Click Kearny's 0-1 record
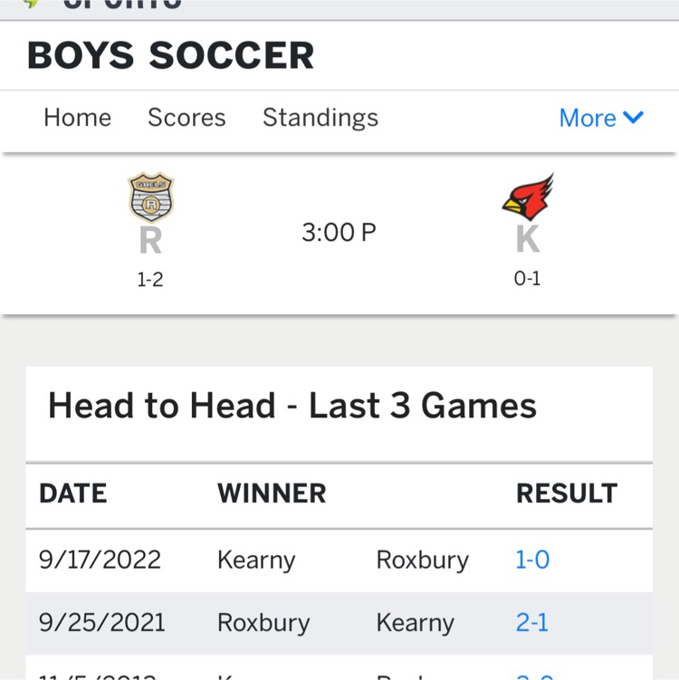 click(527, 278)
